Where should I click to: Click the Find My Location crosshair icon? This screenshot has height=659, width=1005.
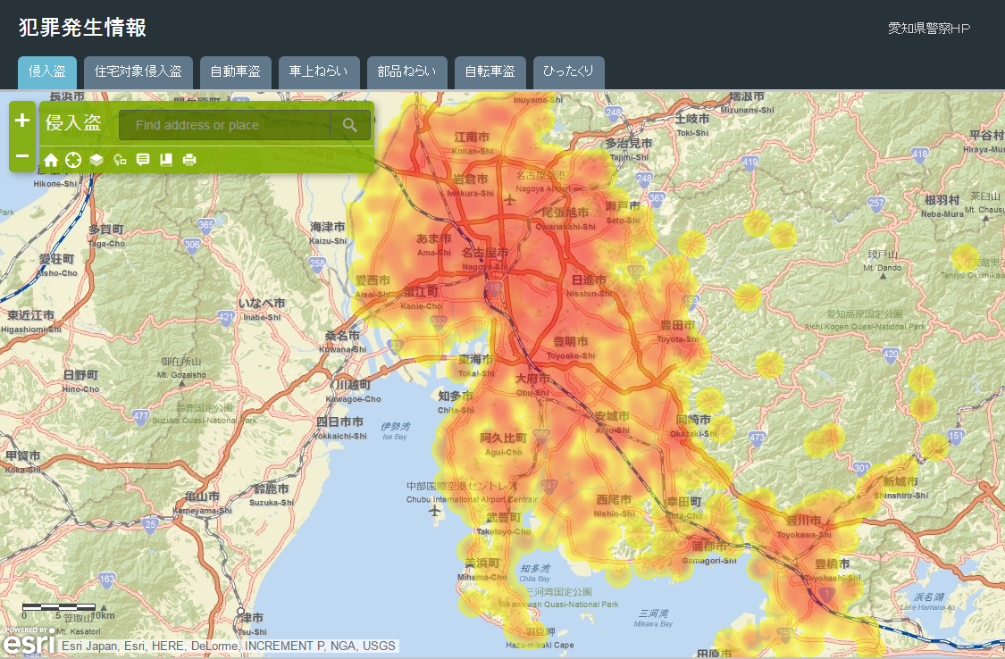(x=72, y=159)
